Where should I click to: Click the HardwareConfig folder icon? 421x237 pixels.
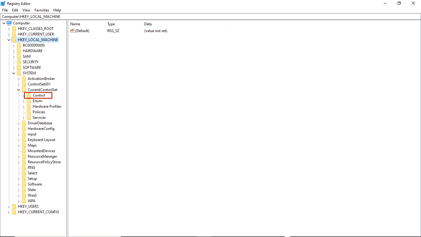(x=24, y=129)
